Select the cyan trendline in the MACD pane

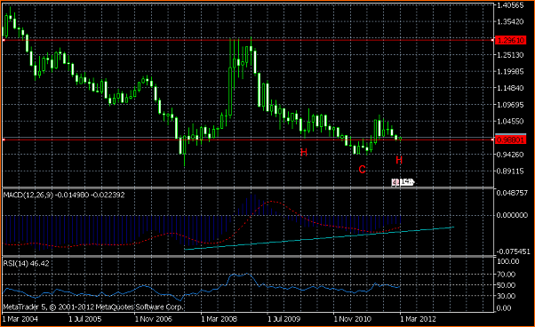319,238
